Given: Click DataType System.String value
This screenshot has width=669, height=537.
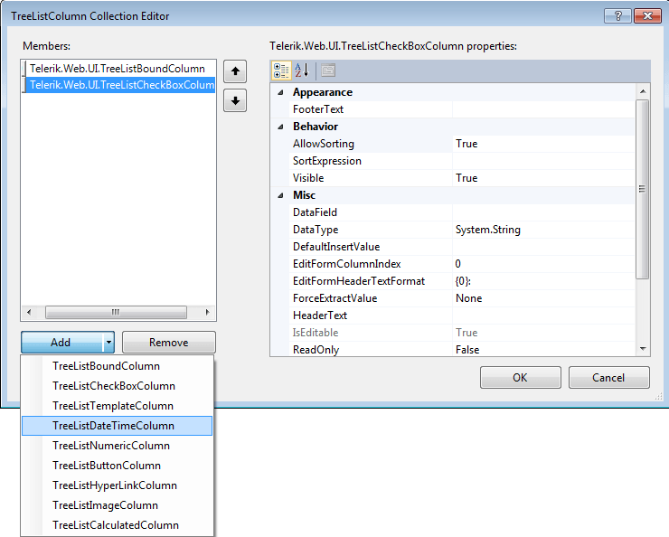Looking at the screenshot, I should 543,230.
